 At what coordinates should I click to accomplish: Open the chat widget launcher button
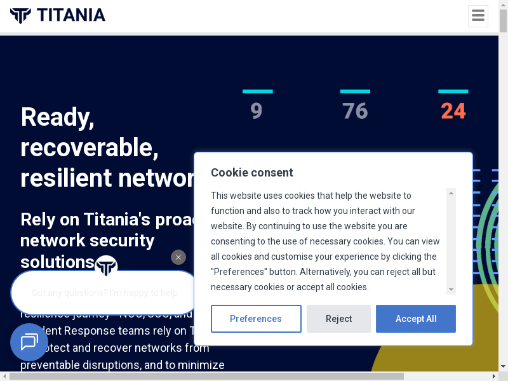click(x=29, y=342)
